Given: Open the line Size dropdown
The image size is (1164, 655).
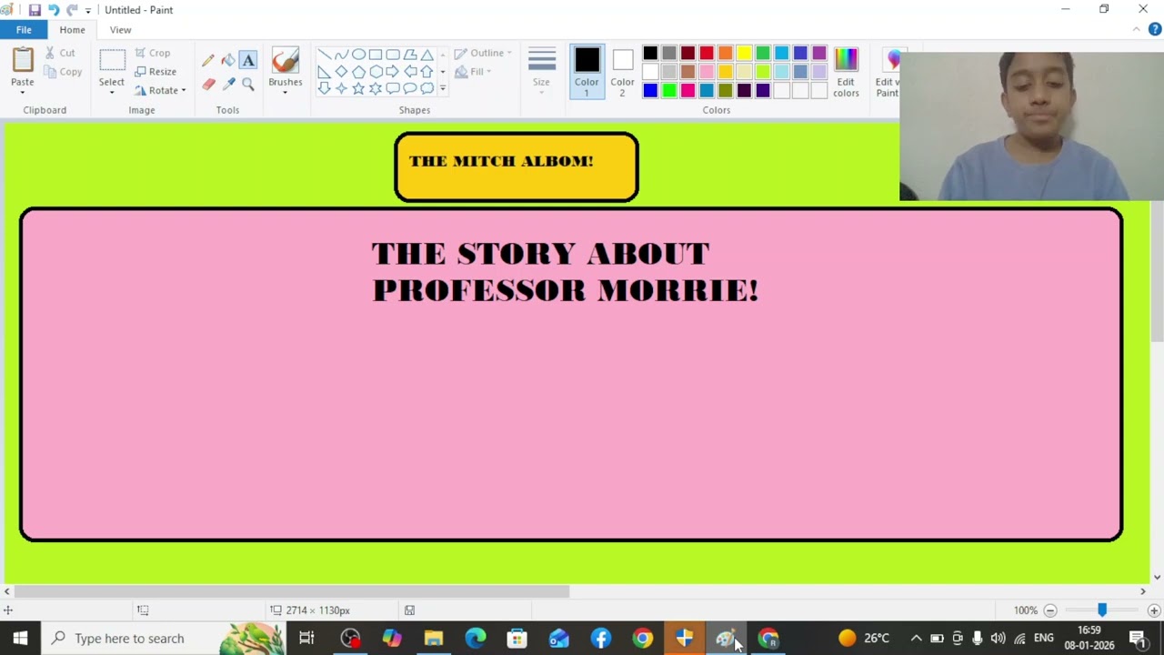Looking at the screenshot, I should coord(541,72).
